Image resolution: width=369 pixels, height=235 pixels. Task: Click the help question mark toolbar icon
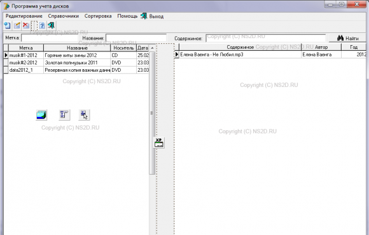tap(42, 25)
